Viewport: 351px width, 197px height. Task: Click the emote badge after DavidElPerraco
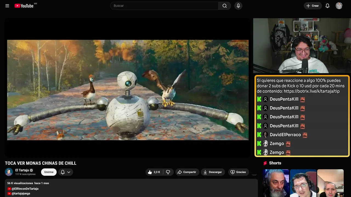pos(305,135)
